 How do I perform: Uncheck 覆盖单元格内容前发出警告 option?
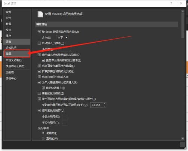43,60
